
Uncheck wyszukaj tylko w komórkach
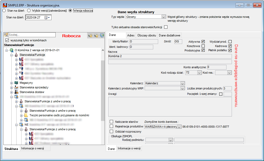coord(7,40)
